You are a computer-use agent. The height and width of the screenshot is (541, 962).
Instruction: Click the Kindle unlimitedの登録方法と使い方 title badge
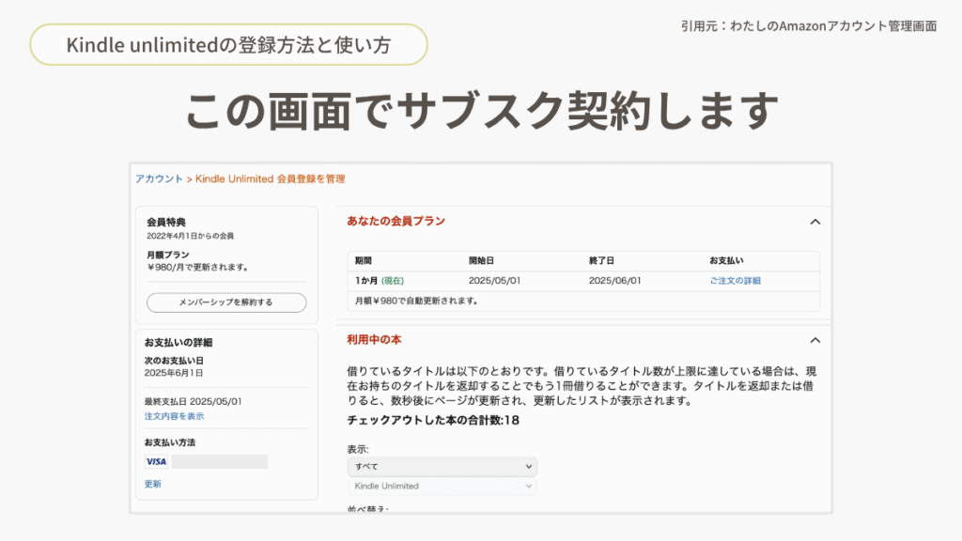tap(228, 45)
